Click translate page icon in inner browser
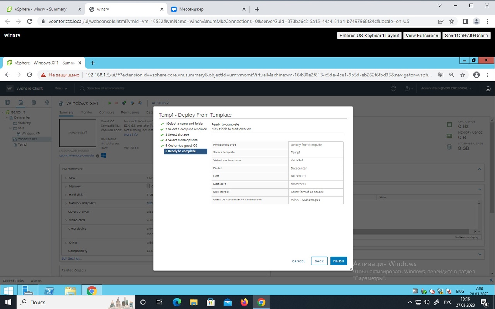Screen dimensions: 495x309 (x=440, y=75)
